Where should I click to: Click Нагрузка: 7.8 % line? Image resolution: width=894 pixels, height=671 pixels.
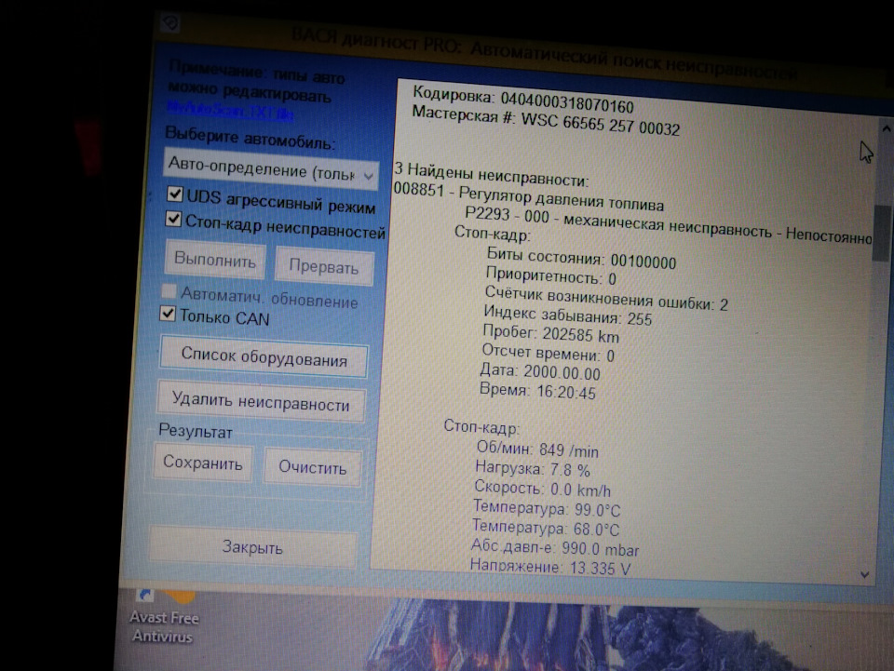tap(532, 469)
